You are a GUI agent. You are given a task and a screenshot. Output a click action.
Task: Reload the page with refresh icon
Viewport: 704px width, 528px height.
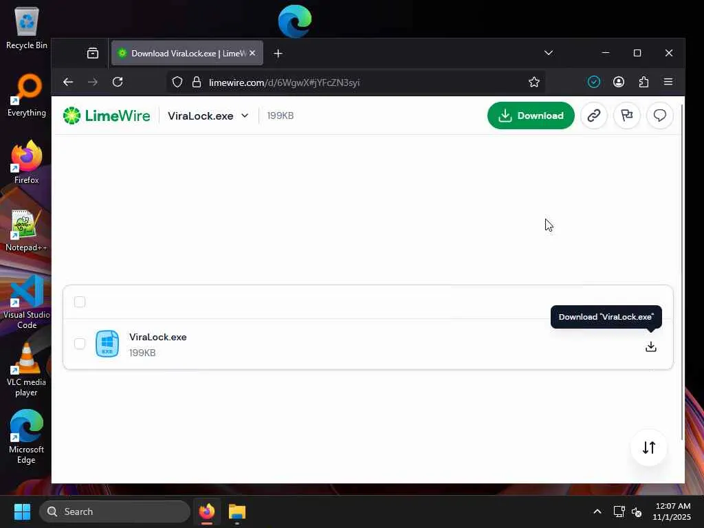click(x=118, y=82)
